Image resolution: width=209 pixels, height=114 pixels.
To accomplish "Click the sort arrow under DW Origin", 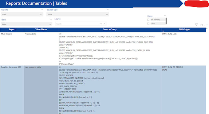I will click(163, 31).
